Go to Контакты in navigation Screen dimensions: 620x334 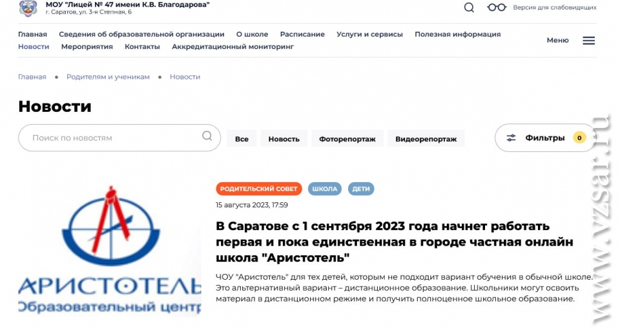(142, 47)
